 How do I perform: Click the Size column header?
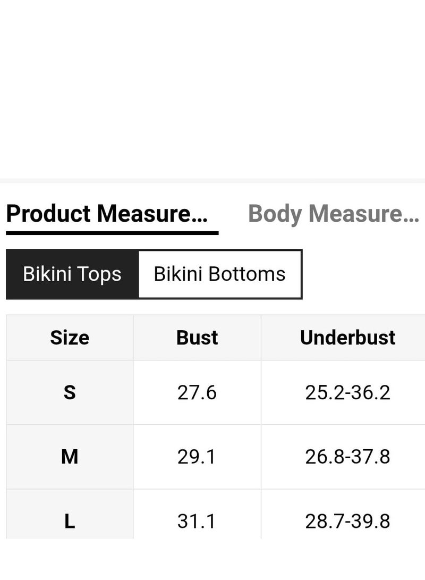pyautogui.click(x=70, y=338)
